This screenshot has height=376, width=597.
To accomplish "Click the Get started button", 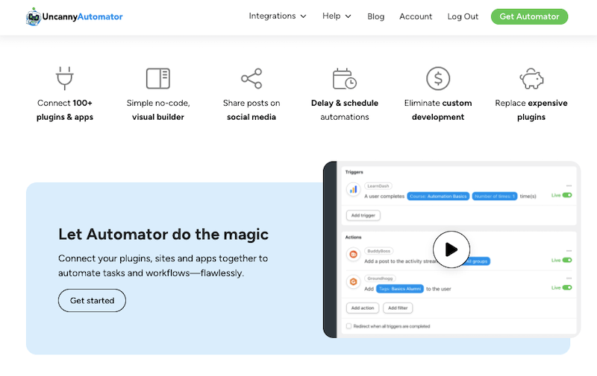I will click(x=92, y=300).
